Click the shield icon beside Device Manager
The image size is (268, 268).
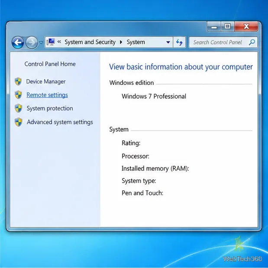pos(18,81)
